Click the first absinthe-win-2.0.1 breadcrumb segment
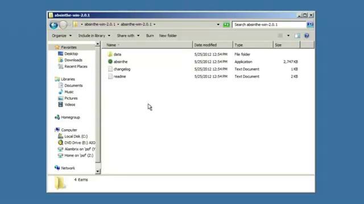Viewport: 364px width, 204px height. click(x=100, y=24)
